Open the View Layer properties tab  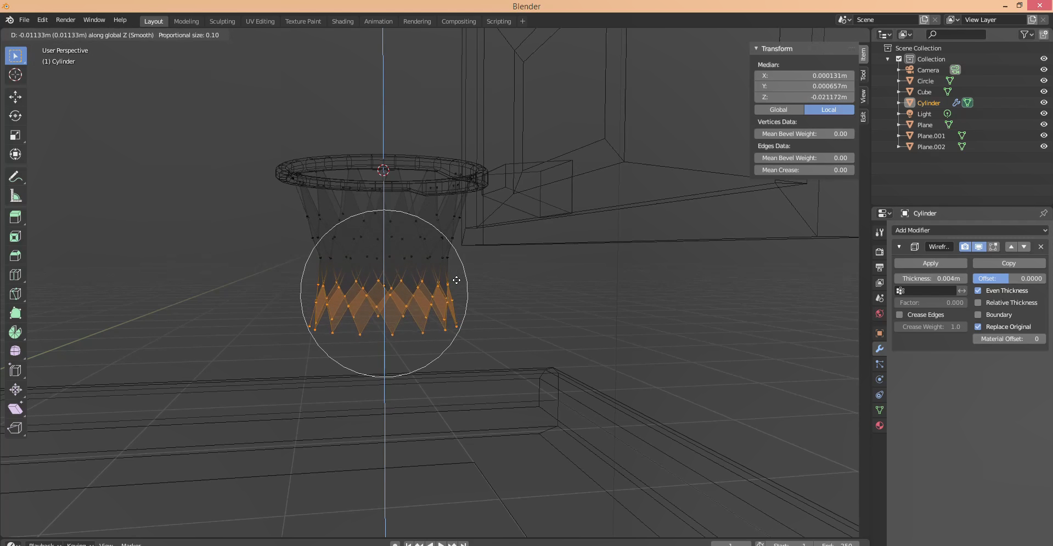click(x=880, y=283)
